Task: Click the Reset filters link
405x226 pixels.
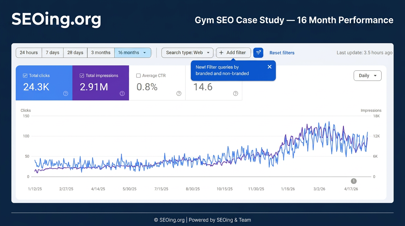Action: tap(282, 53)
